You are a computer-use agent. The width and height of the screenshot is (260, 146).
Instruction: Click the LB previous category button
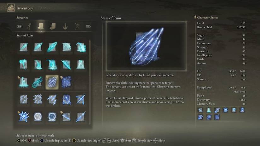(x=19, y=26)
